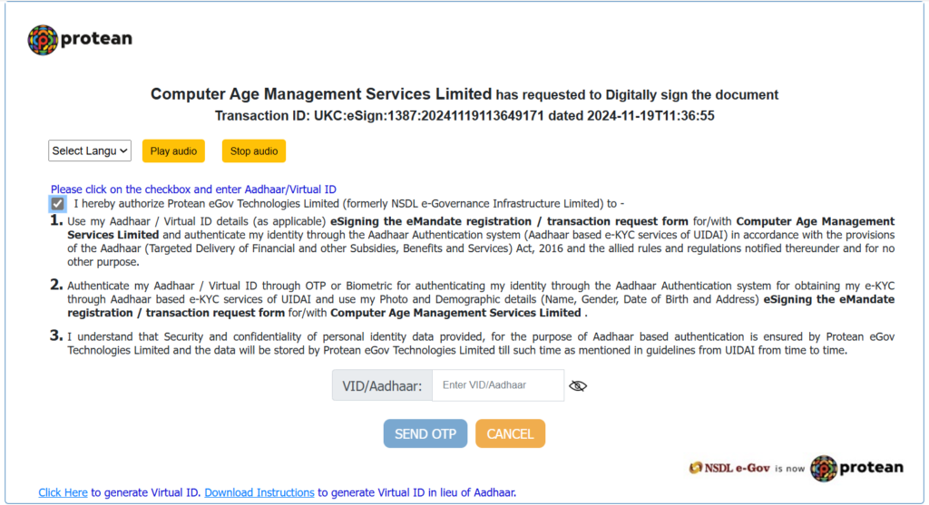
Task: Click the Transaction ID text line
Action: tap(464, 116)
